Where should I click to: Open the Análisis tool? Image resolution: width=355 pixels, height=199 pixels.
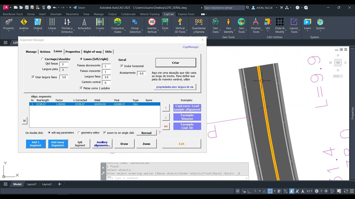(x=24, y=24)
